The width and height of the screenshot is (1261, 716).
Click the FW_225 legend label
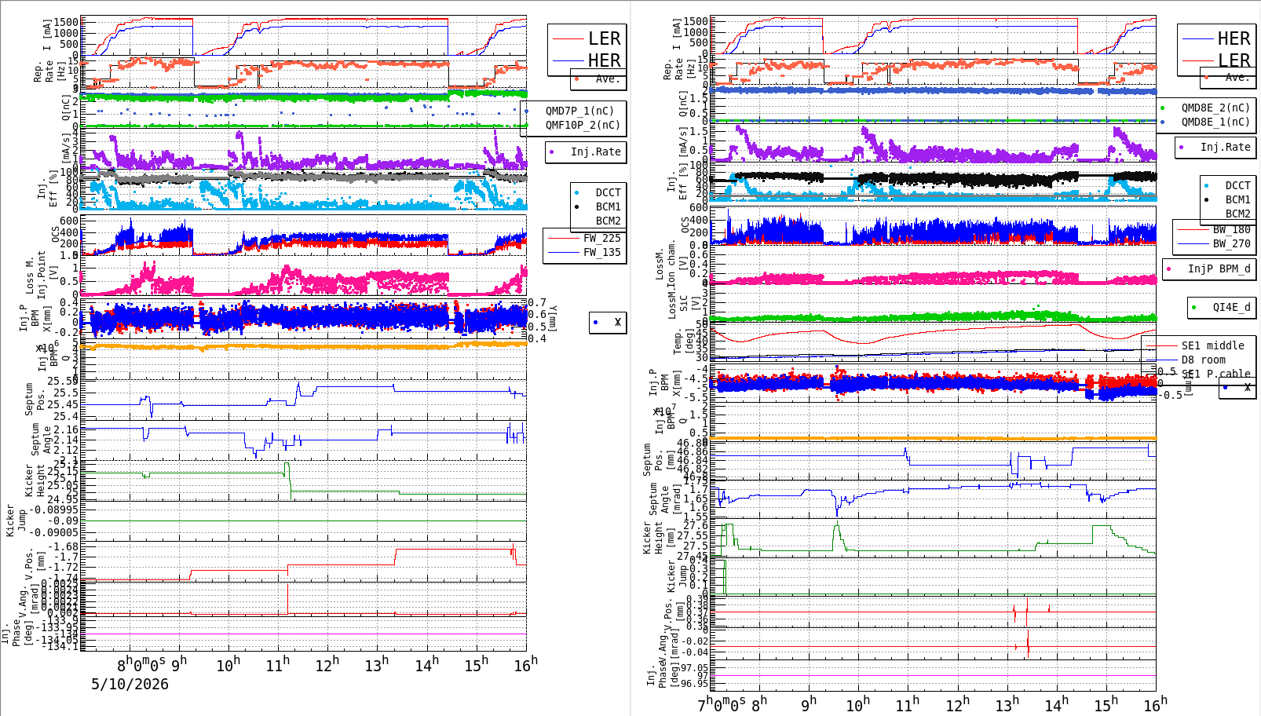(x=601, y=239)
